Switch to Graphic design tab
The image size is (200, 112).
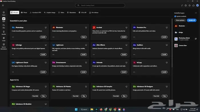pyautogui.click(x=50, y=13)
